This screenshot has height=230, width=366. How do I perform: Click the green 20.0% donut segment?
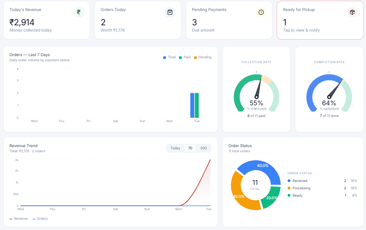271,198
